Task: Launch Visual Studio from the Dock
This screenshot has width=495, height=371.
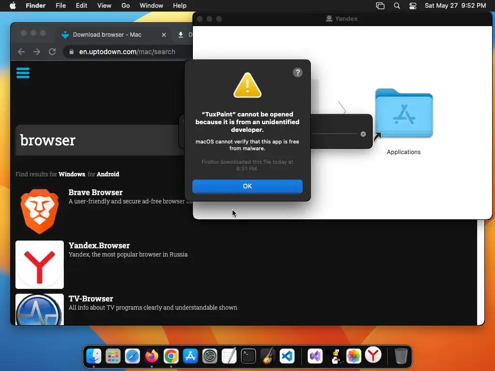Action: [315, 356]
